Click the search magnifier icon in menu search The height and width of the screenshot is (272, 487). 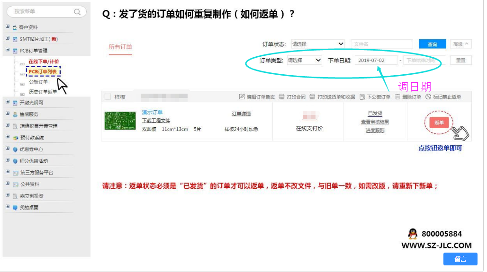coord(77,12)
